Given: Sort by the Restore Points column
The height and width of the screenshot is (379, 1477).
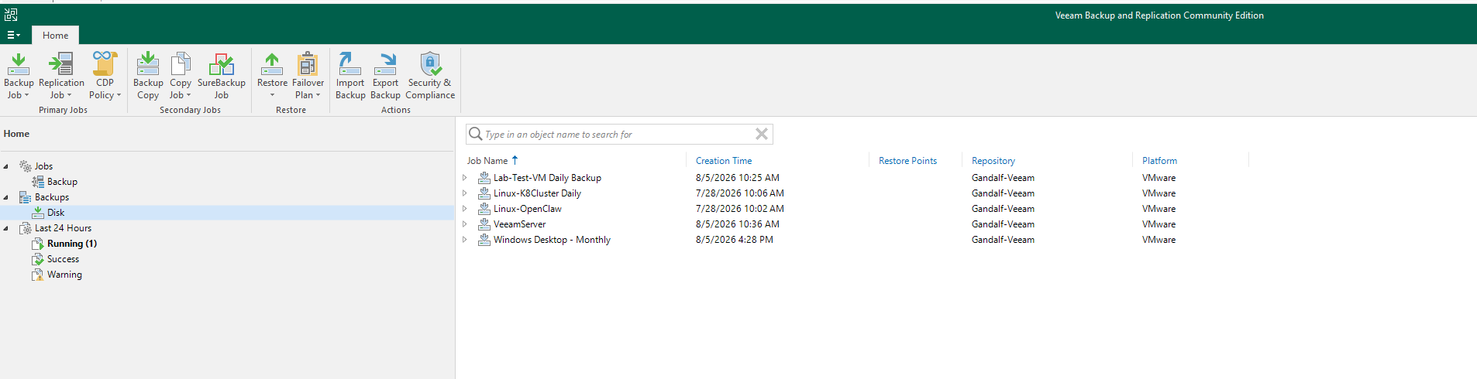Looking at the screenshot, I should coord(907,161).
